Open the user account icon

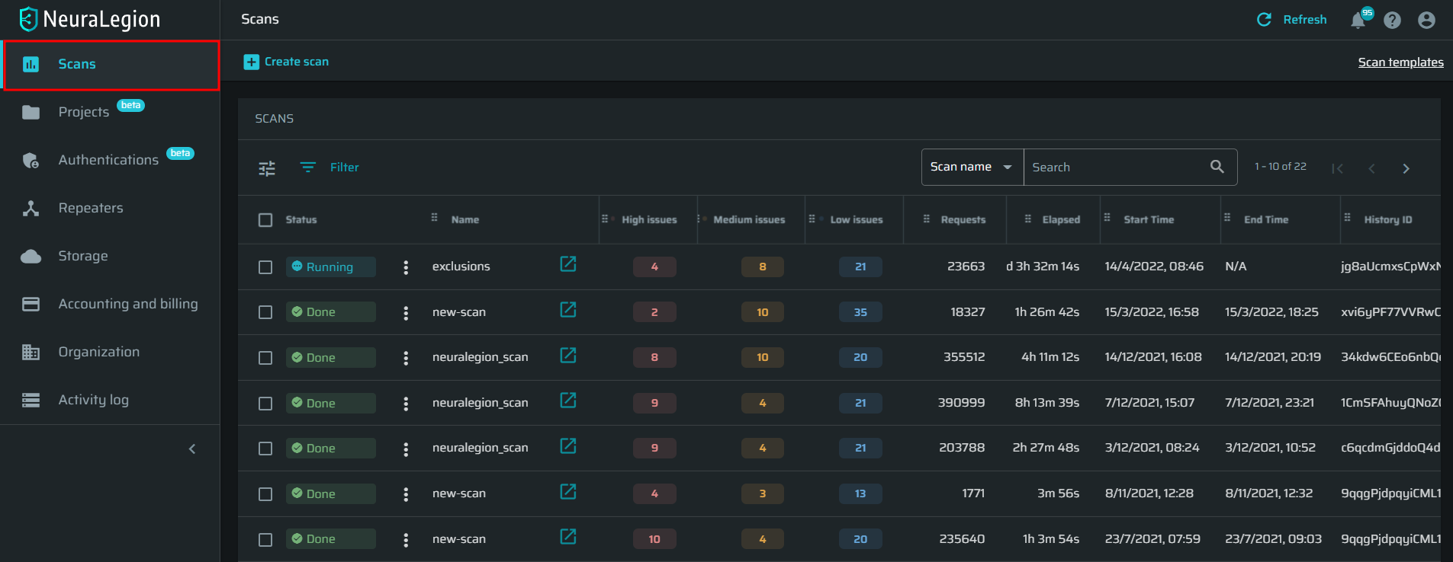[x=1426, y=21]
